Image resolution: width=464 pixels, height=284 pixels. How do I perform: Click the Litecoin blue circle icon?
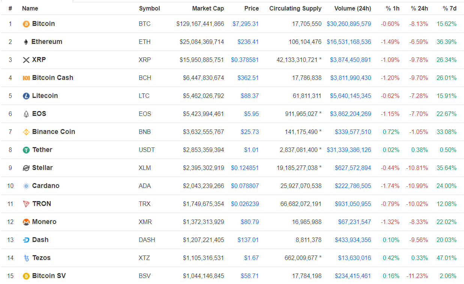point(26,96)
